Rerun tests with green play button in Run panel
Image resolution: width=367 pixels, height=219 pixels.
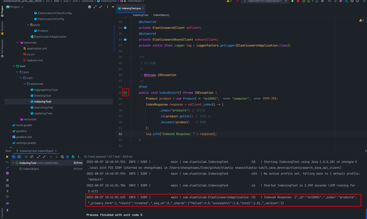7,157
